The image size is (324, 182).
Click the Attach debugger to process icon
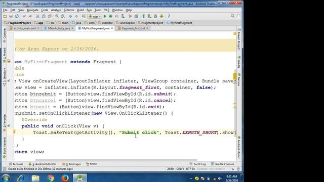123,16
